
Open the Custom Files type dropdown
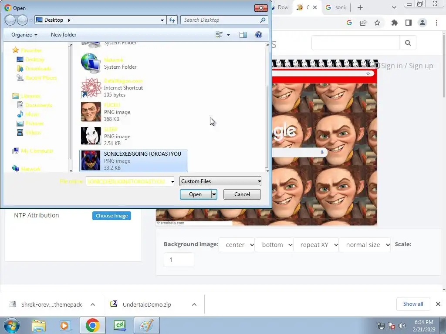pos(220,181)
